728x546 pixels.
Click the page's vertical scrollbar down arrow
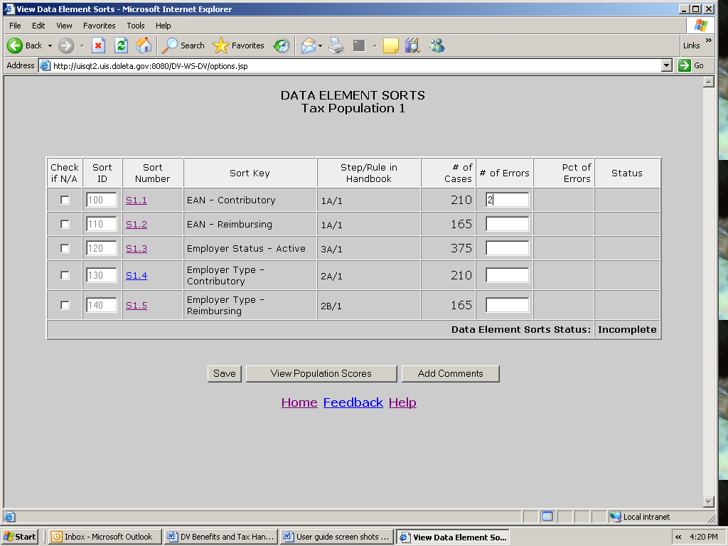tap(707, 501)
